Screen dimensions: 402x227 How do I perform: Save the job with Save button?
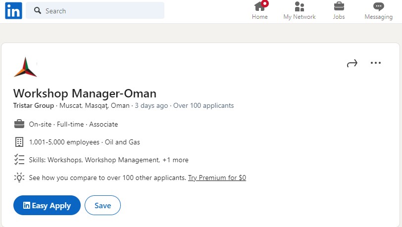tap(102, 205)
